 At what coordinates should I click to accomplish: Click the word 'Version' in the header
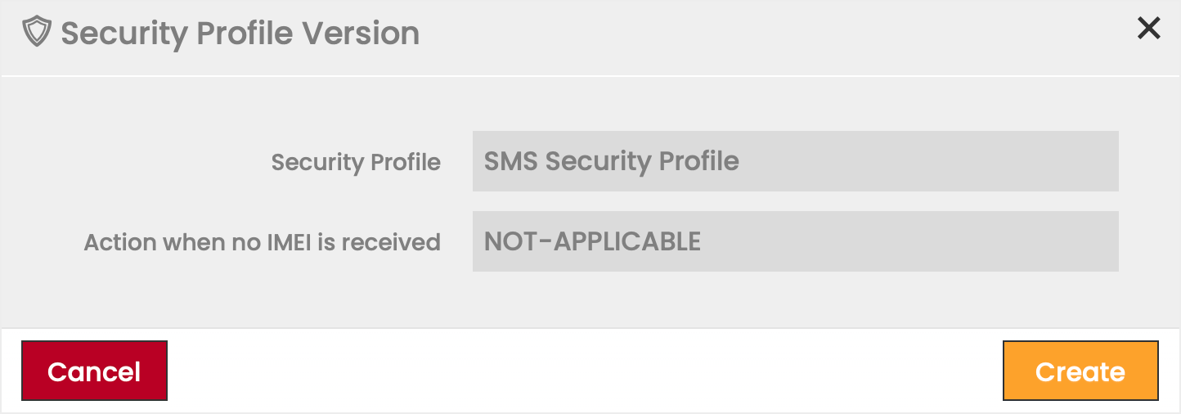pyautogui.click(x=361, y=34)
